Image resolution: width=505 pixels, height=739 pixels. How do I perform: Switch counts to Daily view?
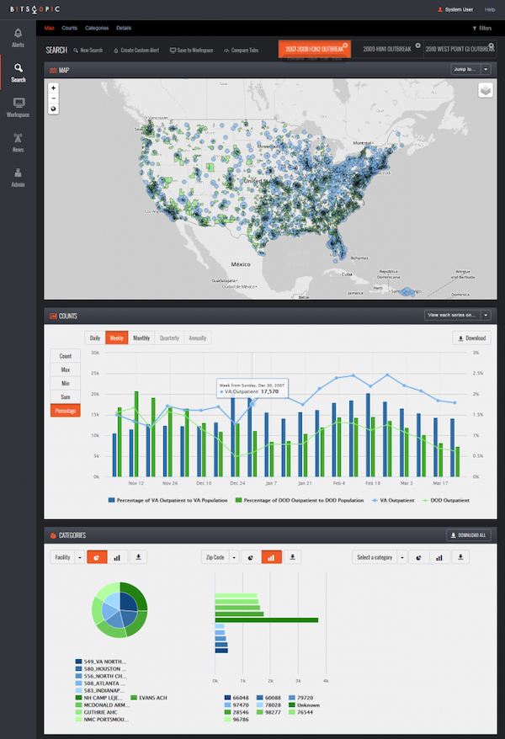pos(95,338)
